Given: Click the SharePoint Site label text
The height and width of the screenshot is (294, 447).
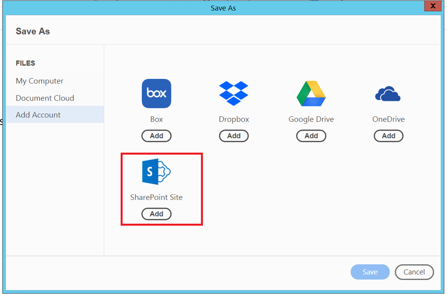Looking at the screenshot, I should click(157, 197).
